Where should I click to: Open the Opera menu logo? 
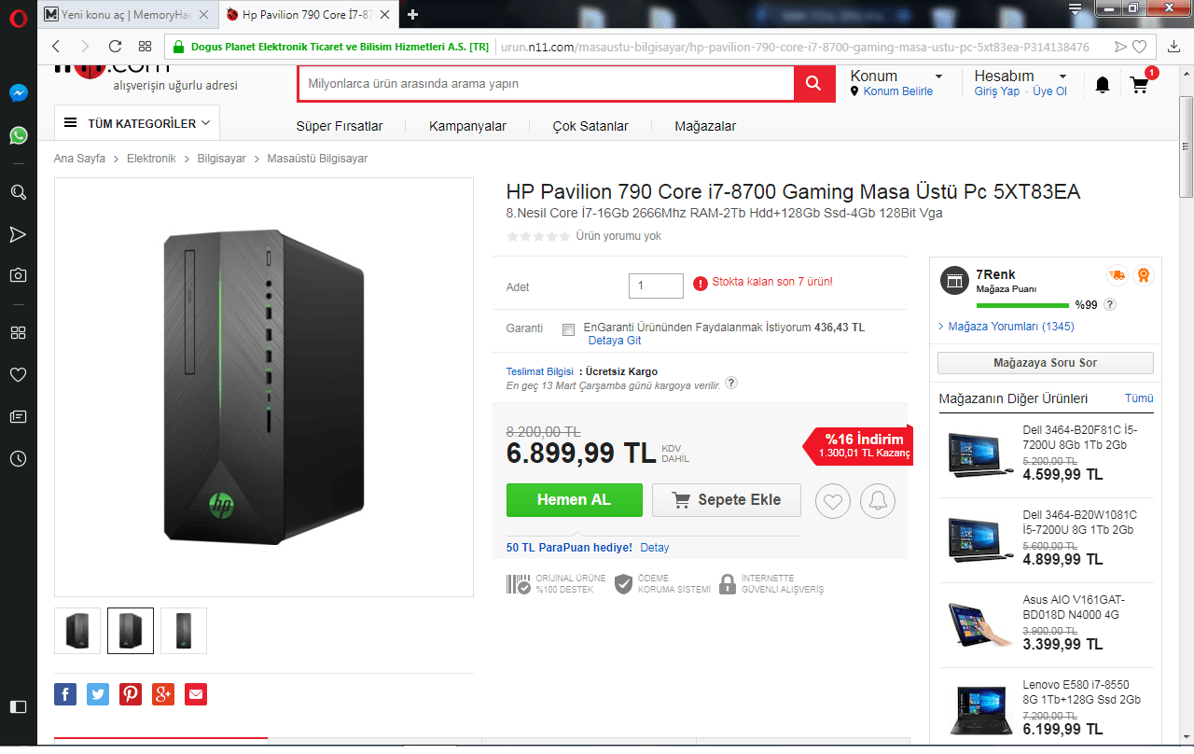coord(19,16)
